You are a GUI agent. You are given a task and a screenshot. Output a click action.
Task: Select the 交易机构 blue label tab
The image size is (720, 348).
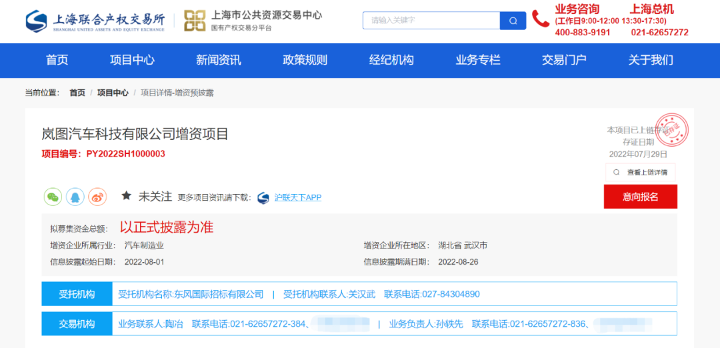[77, 324]
